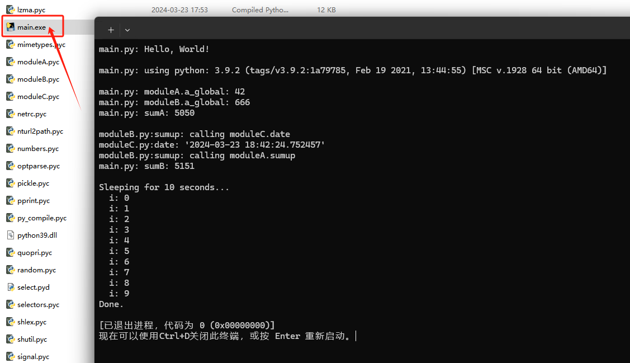
Task: Click the netrc.pyc file icon
Action: coord(11,114)
